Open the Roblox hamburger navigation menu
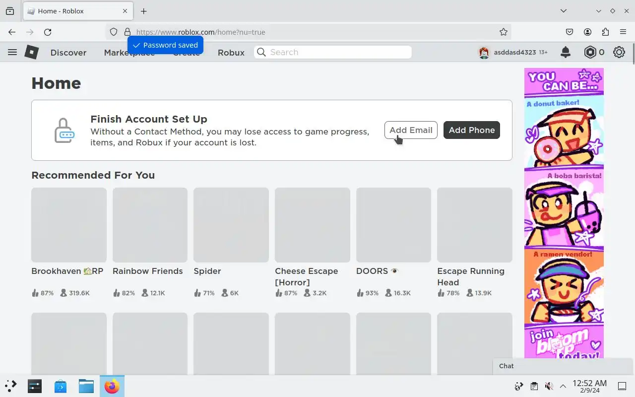635x397 pixels. tap(12, 52)
